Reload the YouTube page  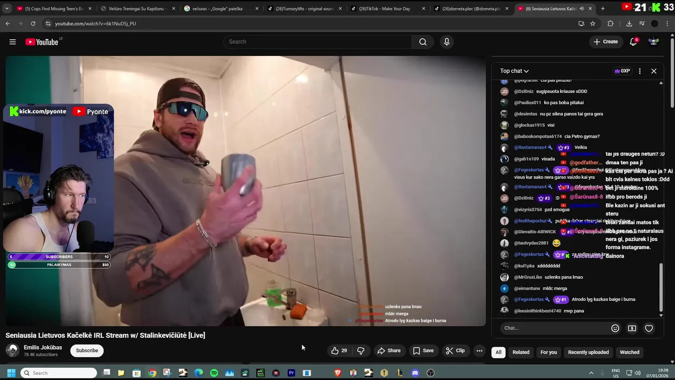(33, 23)
